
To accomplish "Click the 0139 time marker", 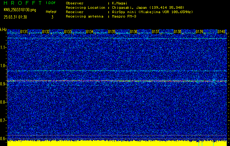I will 200,31.
